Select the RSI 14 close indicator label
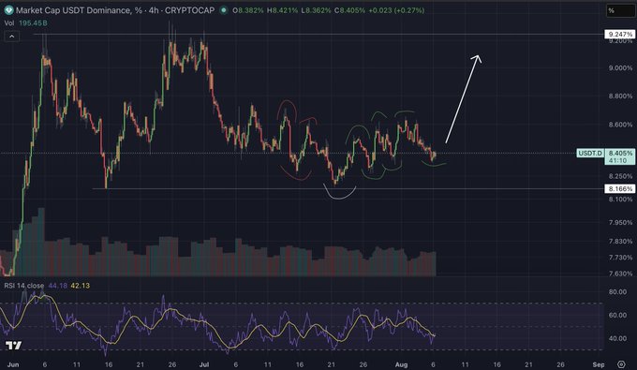This screenshot has width=637, height=370. pyautogui.click(x=24, y=286)
